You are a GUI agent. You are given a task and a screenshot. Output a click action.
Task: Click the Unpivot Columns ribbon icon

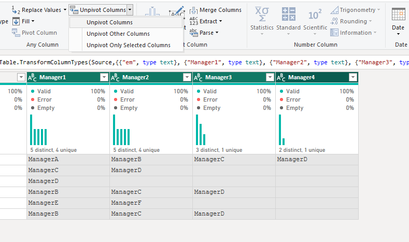click(x=74, y=10)
